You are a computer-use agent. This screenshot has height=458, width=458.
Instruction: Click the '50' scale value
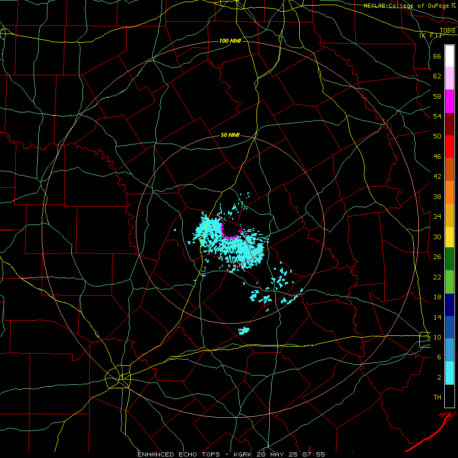(x=437, y=136)
